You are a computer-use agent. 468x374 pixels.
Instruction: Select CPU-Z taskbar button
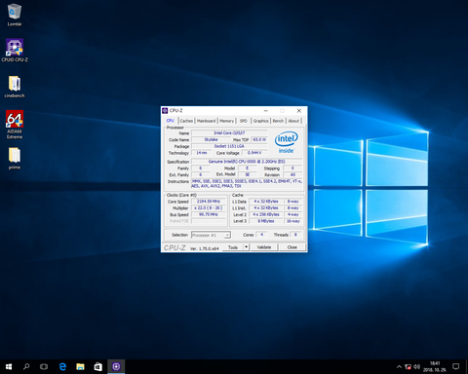point(116,367)
